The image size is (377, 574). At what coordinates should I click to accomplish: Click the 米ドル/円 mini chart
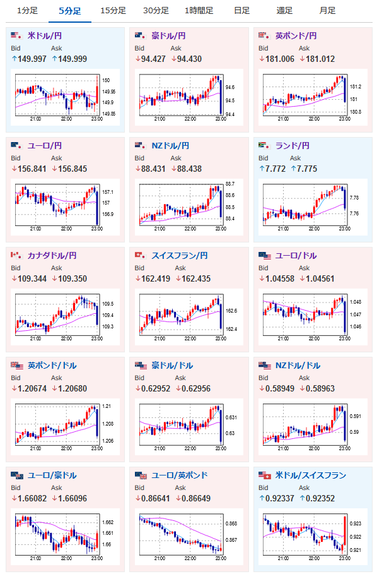(65, 97)
